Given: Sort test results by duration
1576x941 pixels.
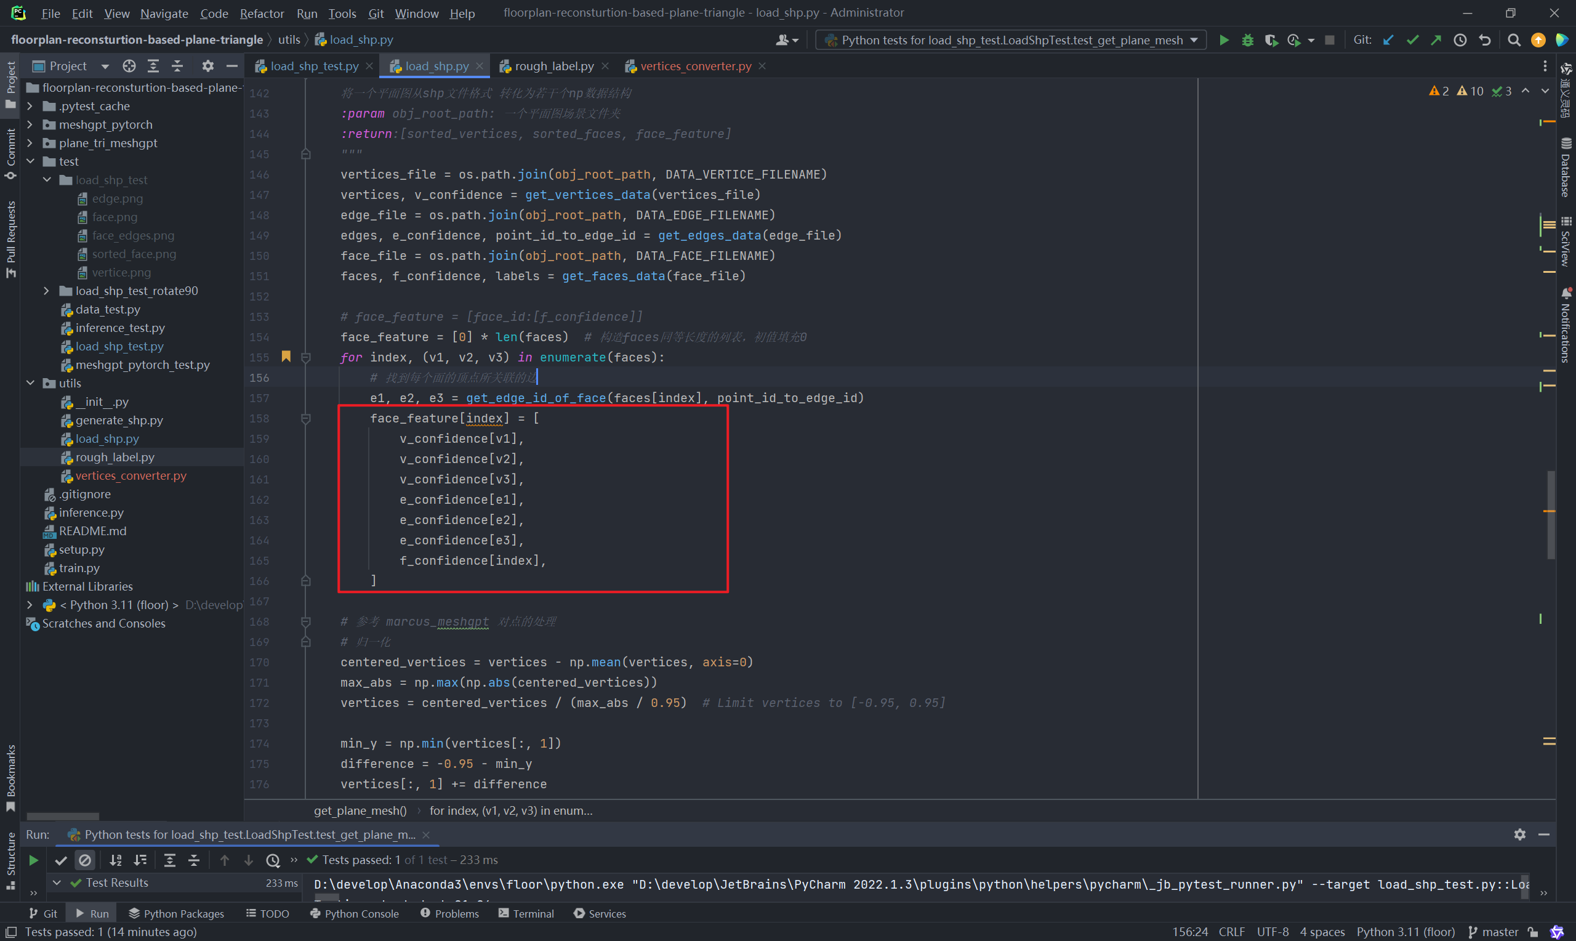Looking at the screenshot, I should coord(140,860).
